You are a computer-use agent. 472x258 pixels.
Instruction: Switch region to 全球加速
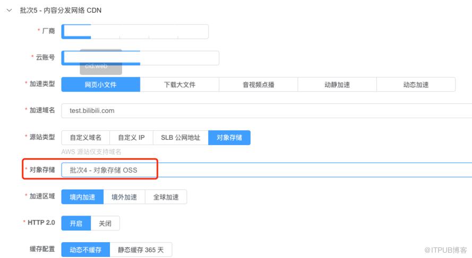click(x=166, y=197)
